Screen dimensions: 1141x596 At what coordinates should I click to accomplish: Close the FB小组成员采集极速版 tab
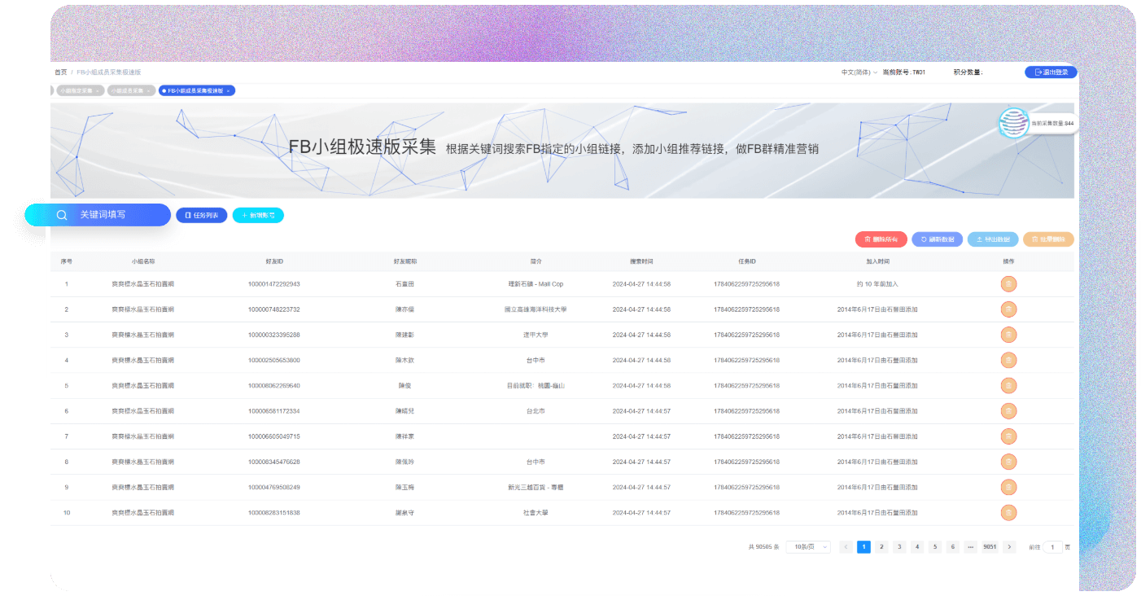point(229,90)
